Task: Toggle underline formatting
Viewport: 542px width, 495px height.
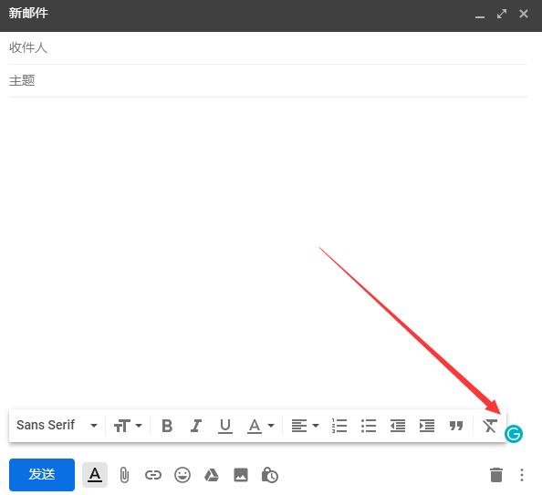Action: click(x=225, y=426)
